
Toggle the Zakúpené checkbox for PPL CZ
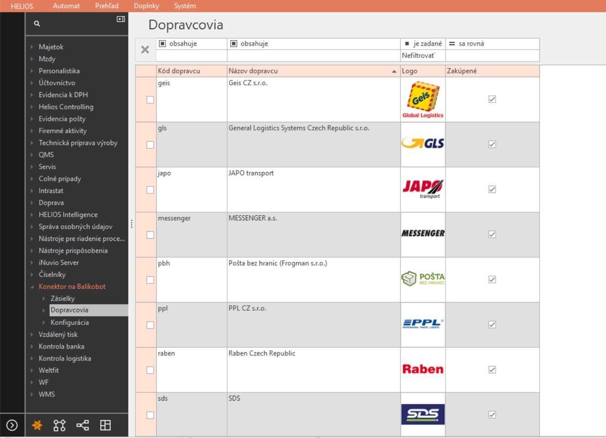492,324
